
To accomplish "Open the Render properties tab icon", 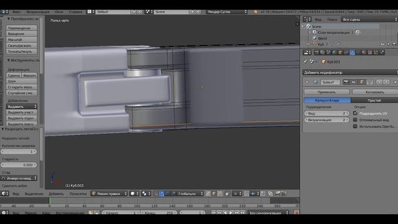I will pyautogui.click(x=317, y=52).
